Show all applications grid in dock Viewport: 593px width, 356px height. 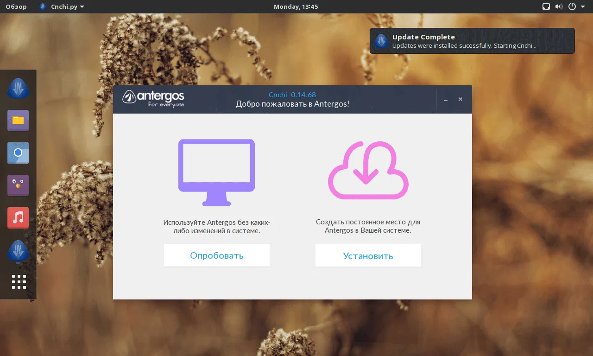coord(19,282)
